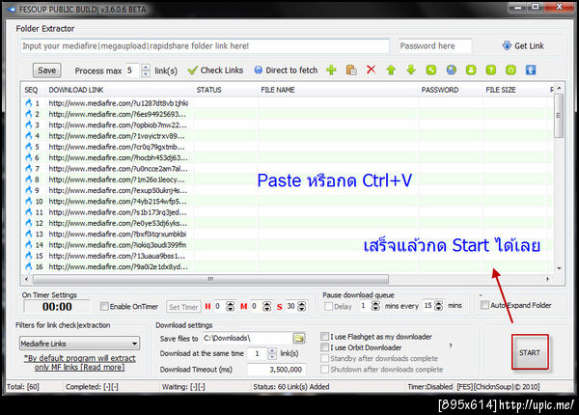Click the Save button
Image resolution: width=579 pixels, height=415 pixels.
point(47,70)
